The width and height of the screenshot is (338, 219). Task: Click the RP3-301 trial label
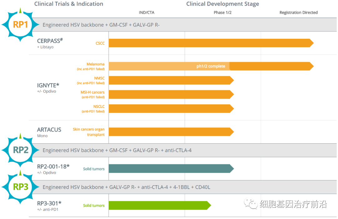coord(49,203)
